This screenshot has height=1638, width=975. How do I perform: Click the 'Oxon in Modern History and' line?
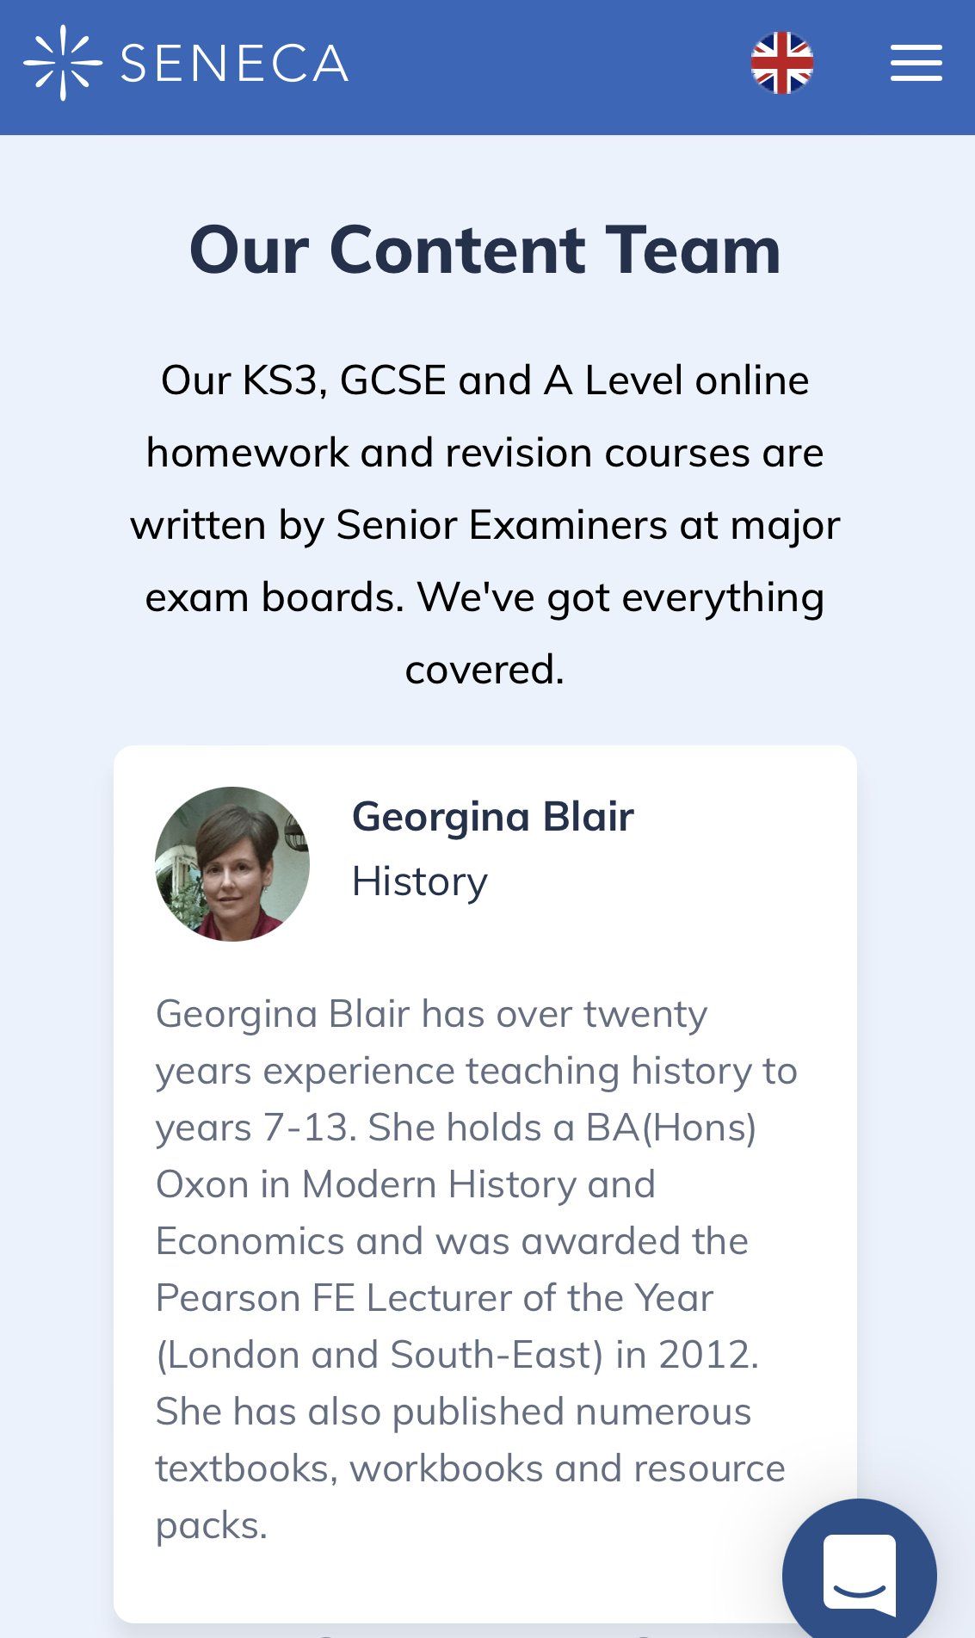[x=405, y=1184]
